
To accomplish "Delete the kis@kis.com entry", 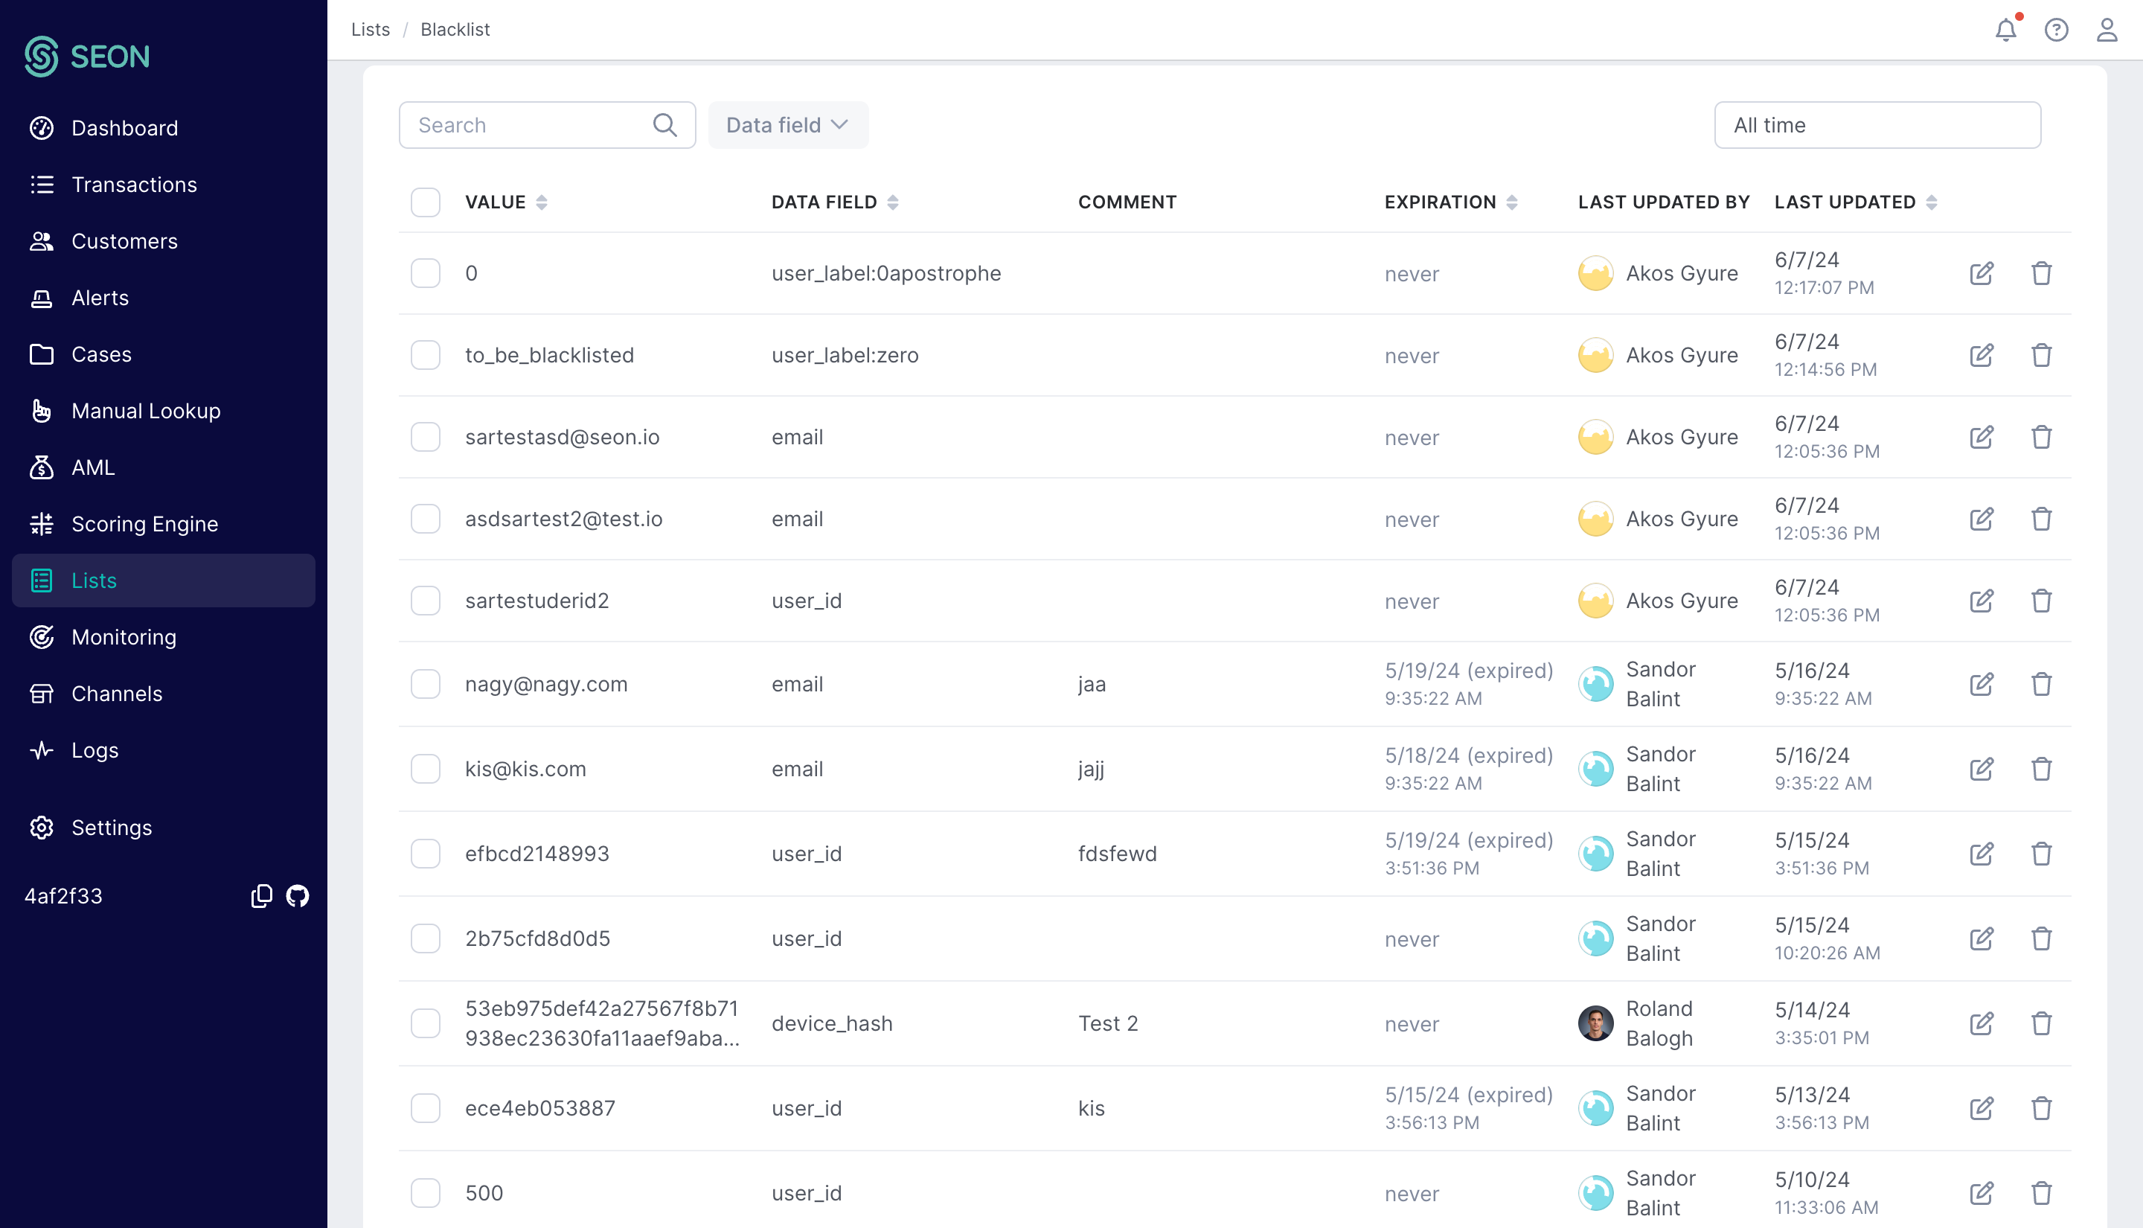I will tap(2041, 770).
